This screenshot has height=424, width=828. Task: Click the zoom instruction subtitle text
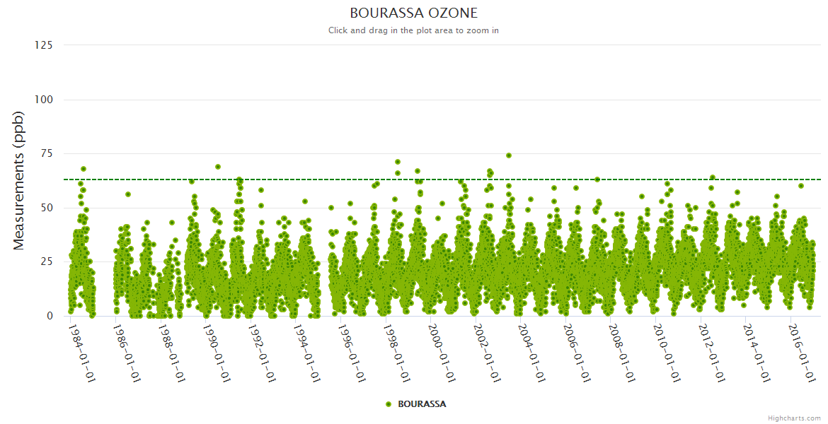tap(413, 30)
